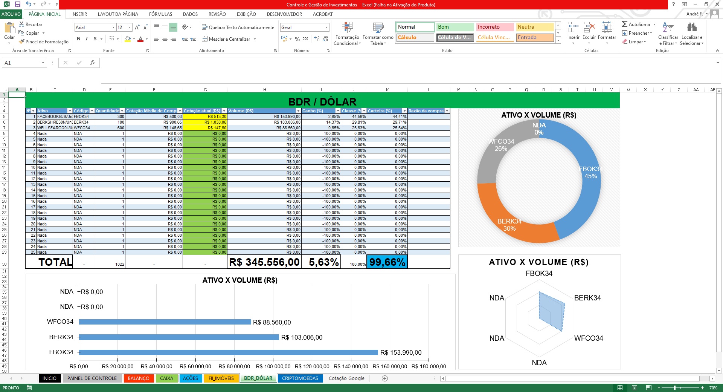The height and width of the screenshot is (392, 723).
Task: Open the PAINEL DE CONTROLE sheet tab
Action: click(x=92, y=378)
